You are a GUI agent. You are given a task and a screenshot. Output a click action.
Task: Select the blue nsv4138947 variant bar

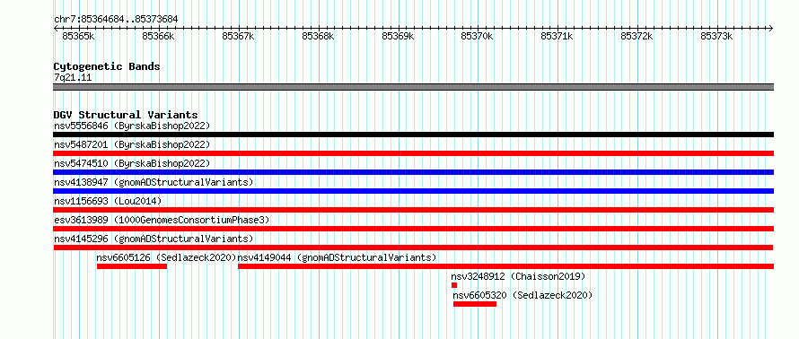(x=413, y=191)
